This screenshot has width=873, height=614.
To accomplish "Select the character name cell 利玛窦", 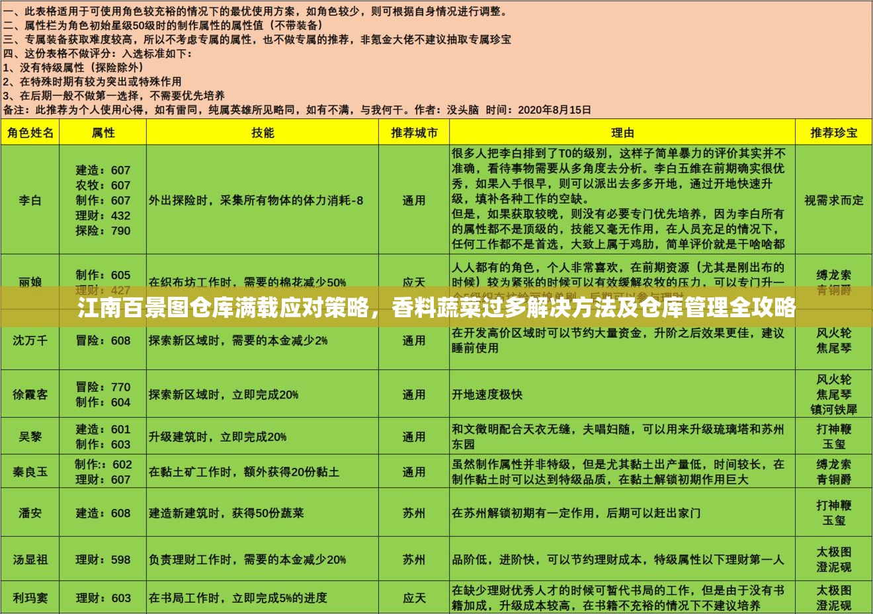I will pyautogui.click(x=30, y=598).
